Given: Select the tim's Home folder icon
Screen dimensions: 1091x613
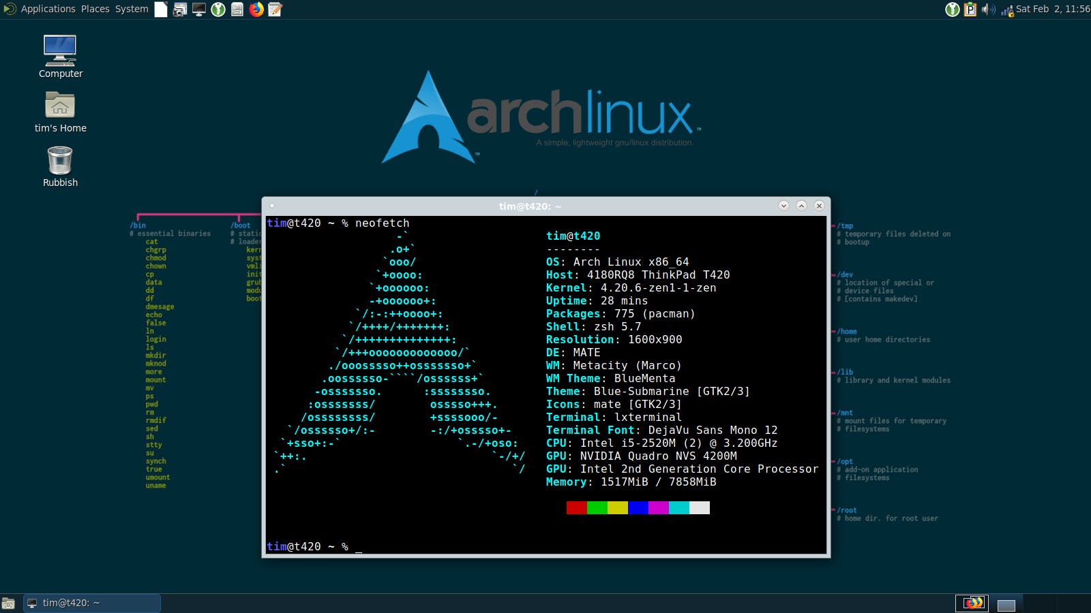Looking at the screenshot, I should [x=60, y=112].
